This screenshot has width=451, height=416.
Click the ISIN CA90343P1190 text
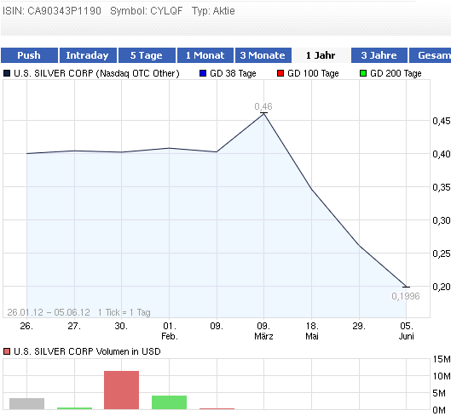52,11
